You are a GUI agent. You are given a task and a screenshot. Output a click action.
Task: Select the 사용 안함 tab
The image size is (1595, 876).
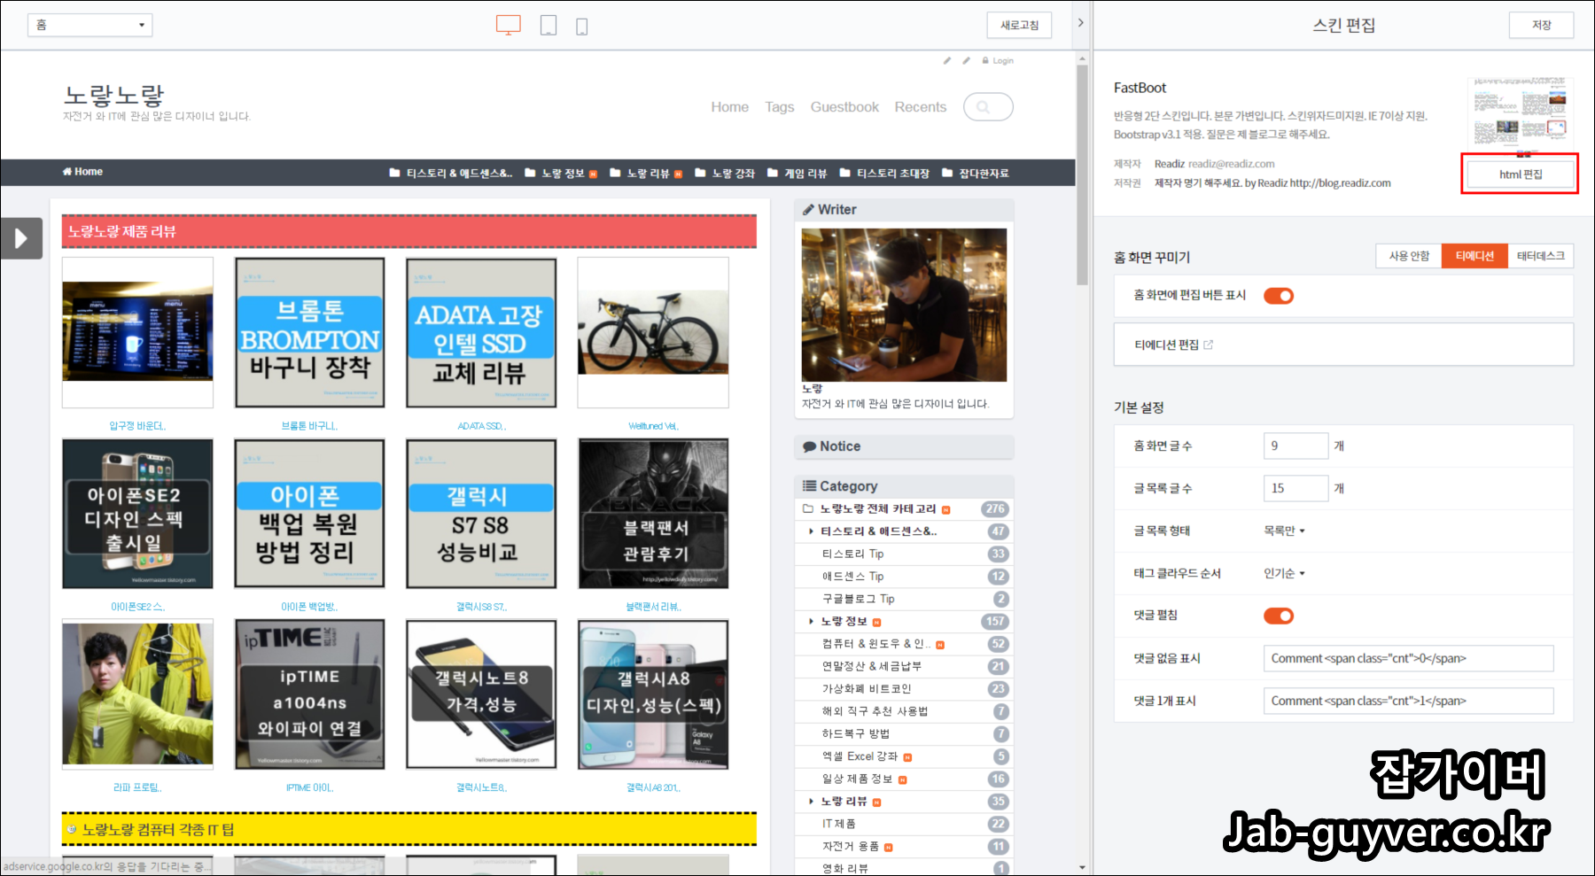(1409, 256)
